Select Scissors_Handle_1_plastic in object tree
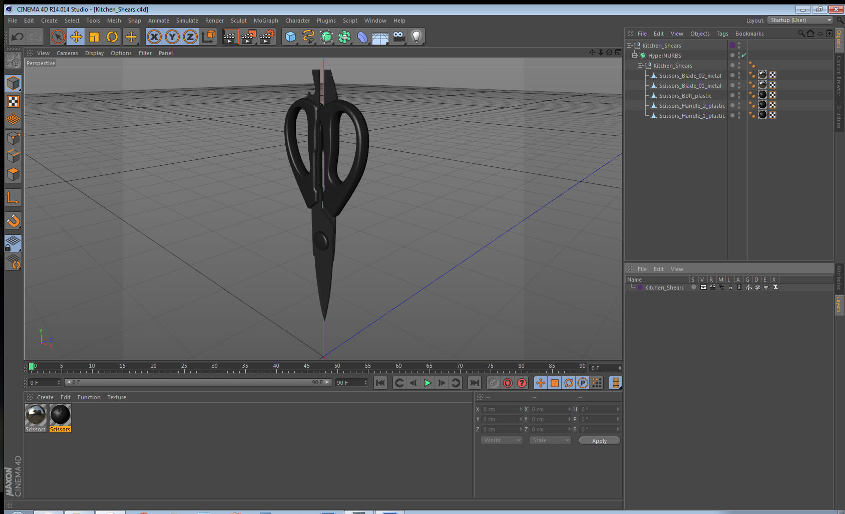Image resolution: width=845 pixels, height=514 pixels. coord(692,116)
